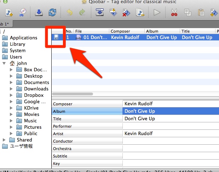Sort by the No. column header
Screen dimensions: 219x172
pos(70,31)
